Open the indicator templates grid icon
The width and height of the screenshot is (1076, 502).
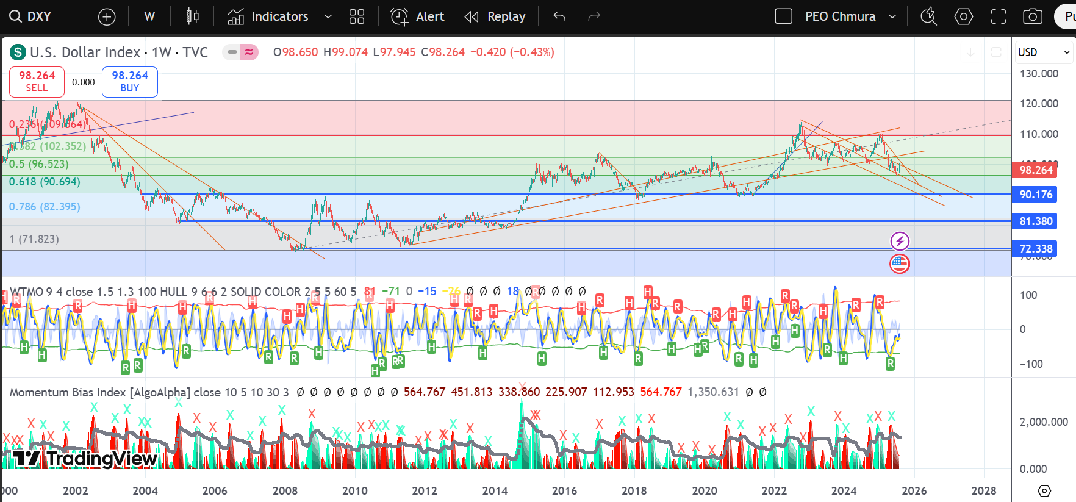(x=357, y=16)
